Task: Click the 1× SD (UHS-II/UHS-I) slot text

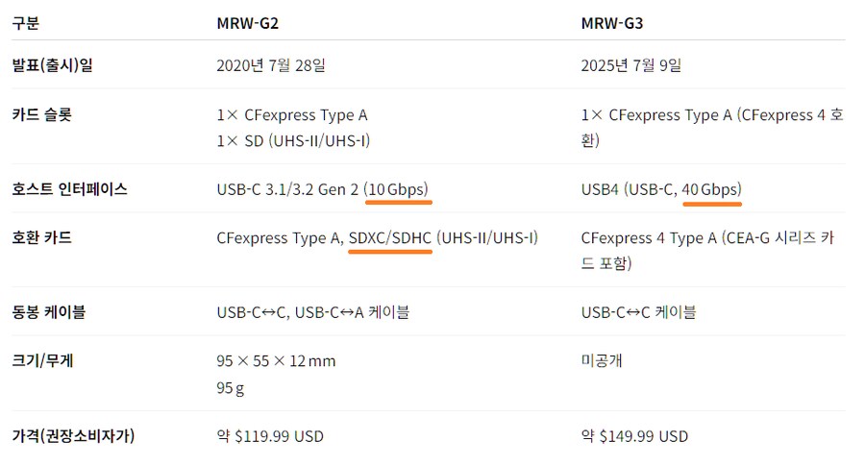Action: (x=293, y=140)
